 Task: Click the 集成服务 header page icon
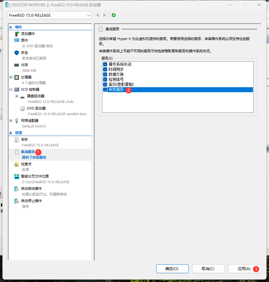tap(101, 29)
